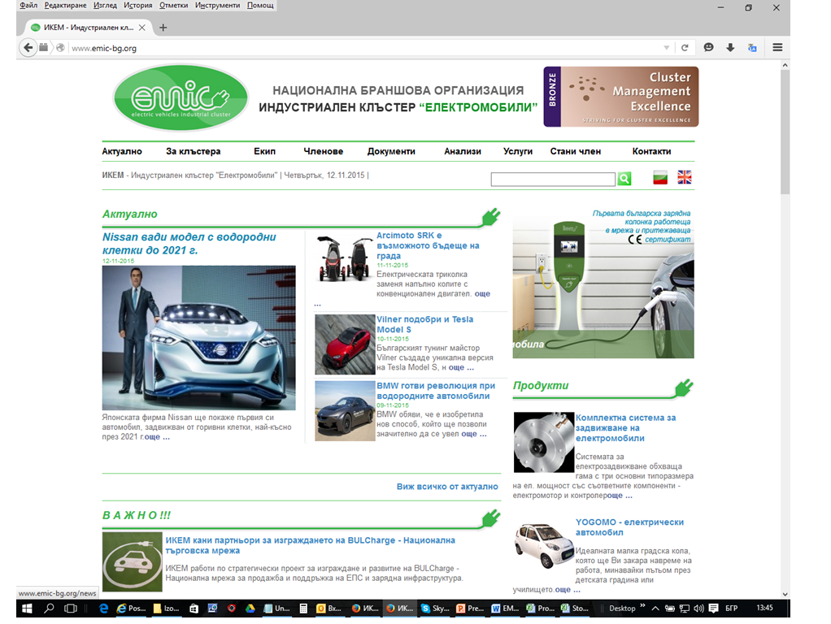Click the emic logo
The image size is (831, 624).
point(181,98)
